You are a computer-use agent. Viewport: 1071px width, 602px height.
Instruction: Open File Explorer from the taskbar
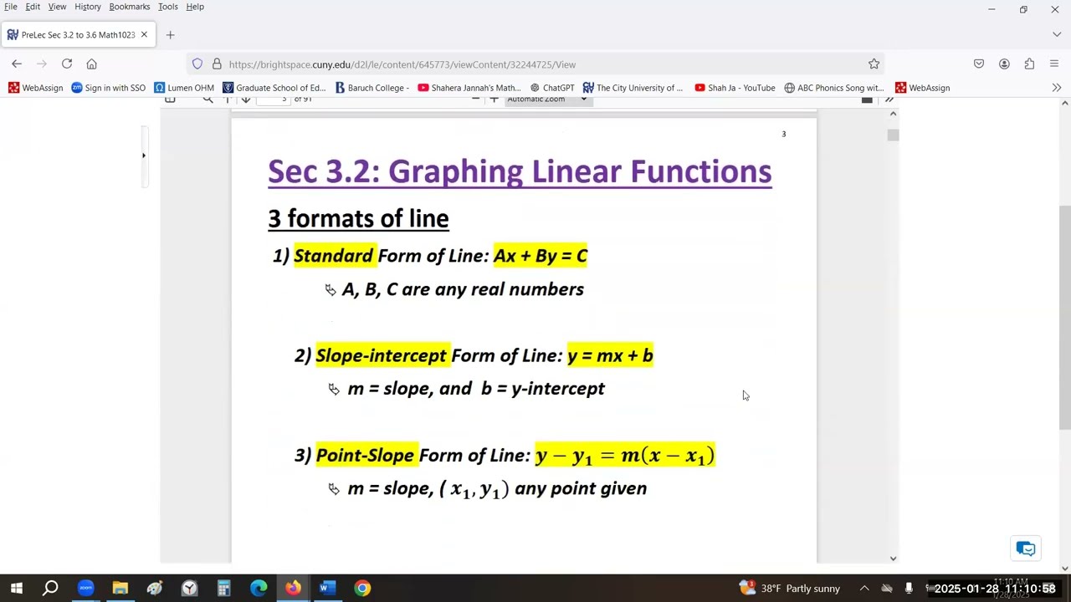(x=120, y=588)
